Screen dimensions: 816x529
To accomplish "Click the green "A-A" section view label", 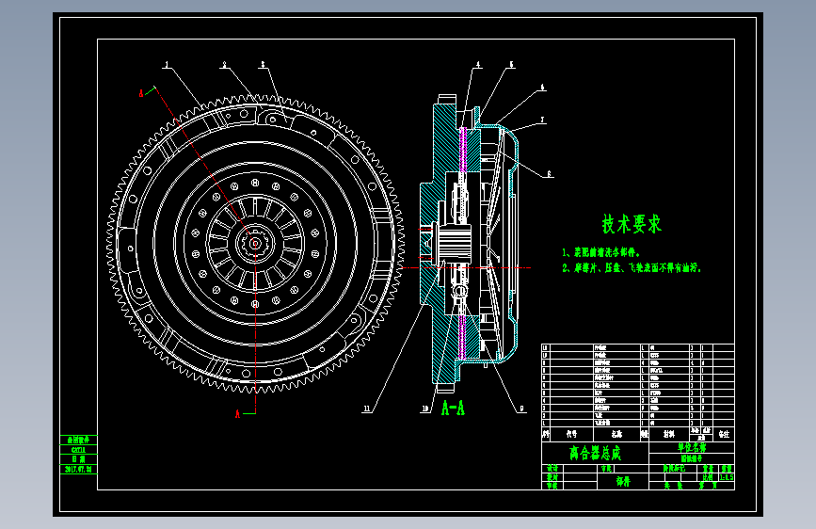I will coord(453,408).
